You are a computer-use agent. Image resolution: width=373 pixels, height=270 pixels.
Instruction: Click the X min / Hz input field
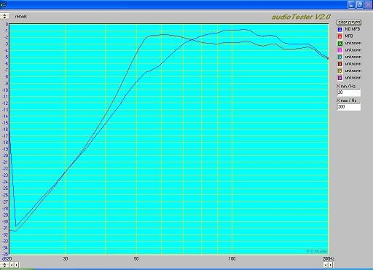(349, 92)
